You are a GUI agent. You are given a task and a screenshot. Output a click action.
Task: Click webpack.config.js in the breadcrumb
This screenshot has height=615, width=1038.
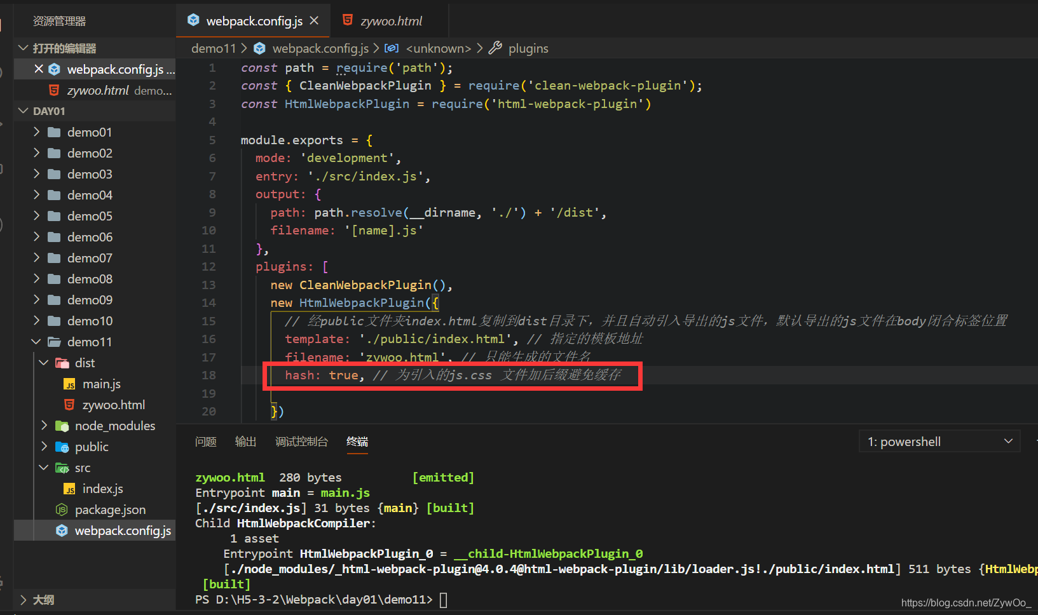point(320,48)
